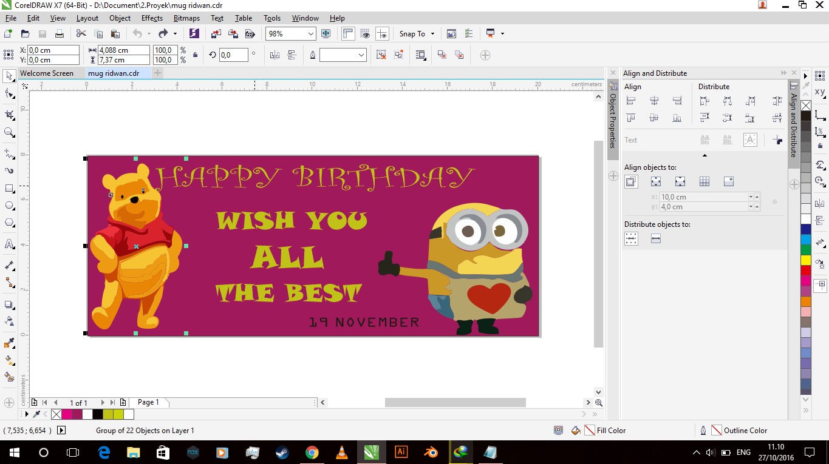Toggle Distribute objects to extent of selection
This screenshot has width=829, height=464.
point(631,238)
